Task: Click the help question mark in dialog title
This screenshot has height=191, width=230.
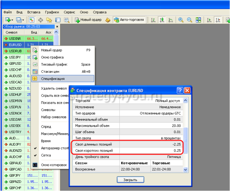Action: point(179,90)
